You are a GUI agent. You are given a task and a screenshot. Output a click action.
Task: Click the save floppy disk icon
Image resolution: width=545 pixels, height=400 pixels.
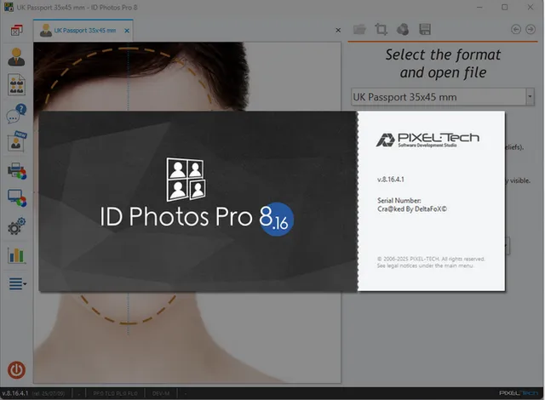[425, 30]
